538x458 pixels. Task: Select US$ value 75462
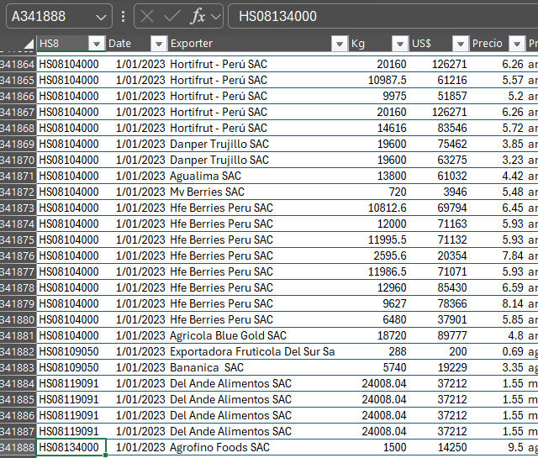[x=439, y=144]
